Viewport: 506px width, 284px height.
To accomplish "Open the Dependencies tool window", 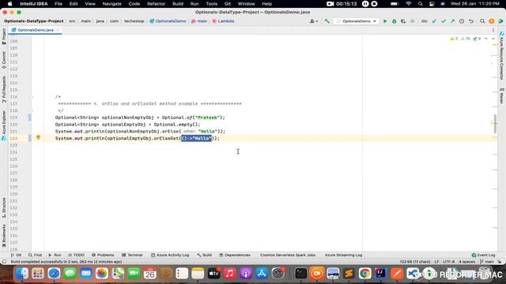I will (235, 255).
